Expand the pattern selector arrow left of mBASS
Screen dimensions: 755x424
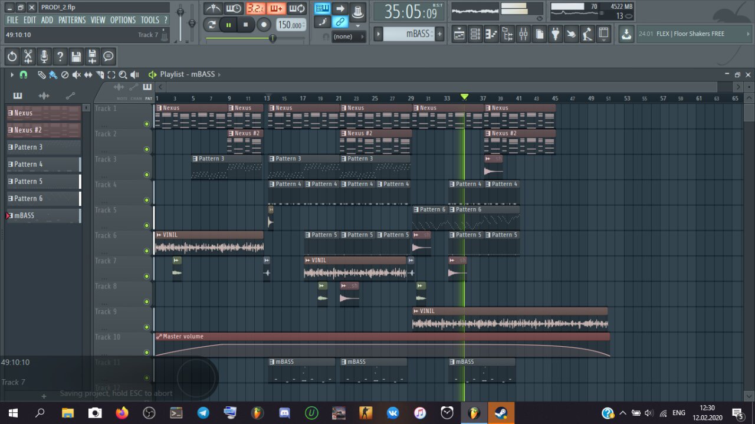click(x=378, y=34)
